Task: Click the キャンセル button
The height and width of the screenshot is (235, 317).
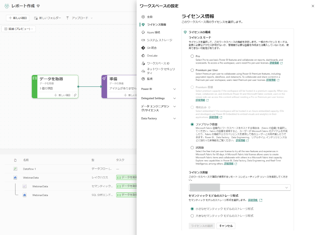Action: [226, 226]
